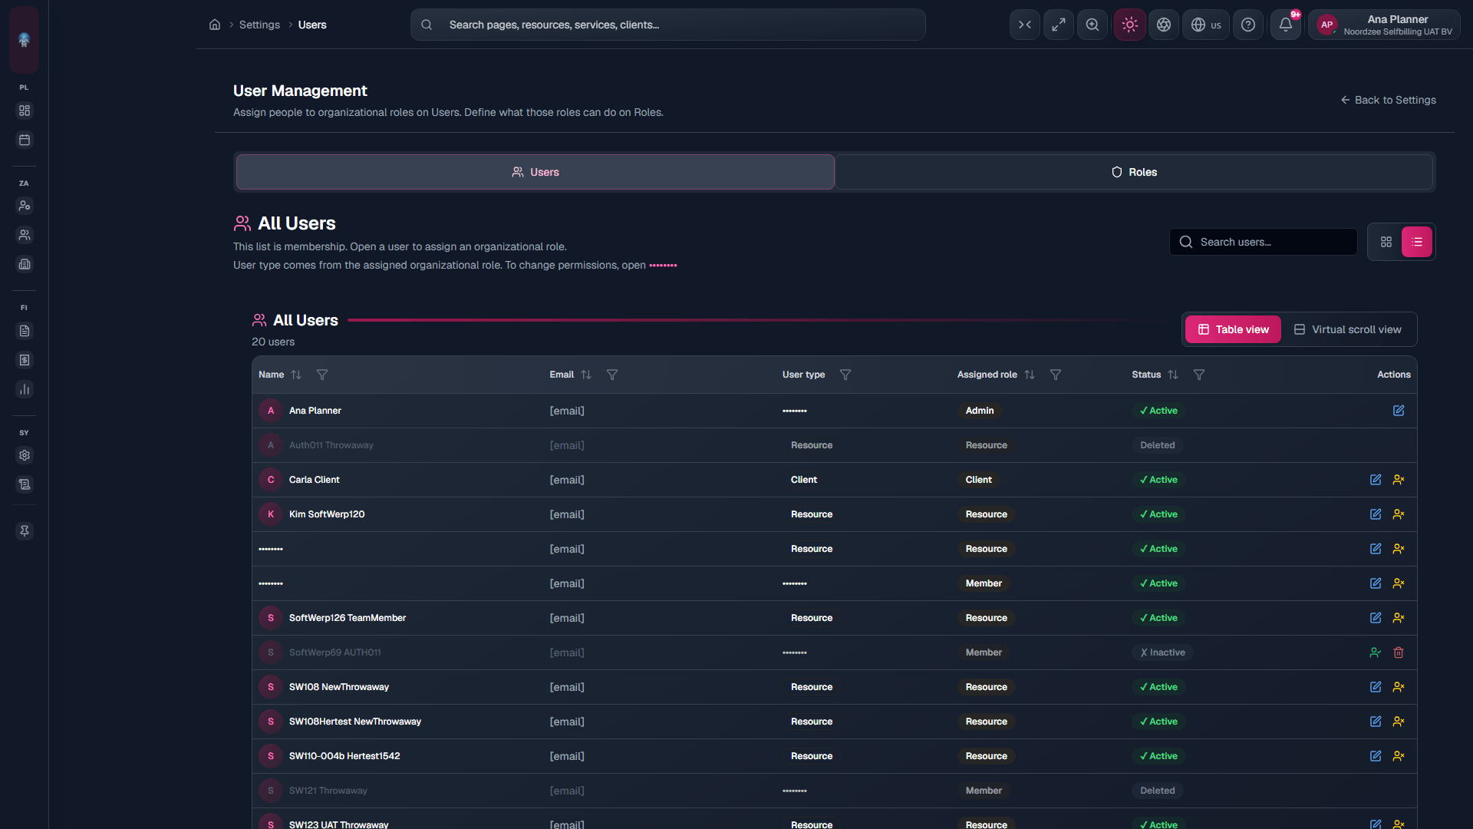1473x829 pixels.
Task: Switch to list view layout
Action: pyautogui.click(x=1417, y=242)
